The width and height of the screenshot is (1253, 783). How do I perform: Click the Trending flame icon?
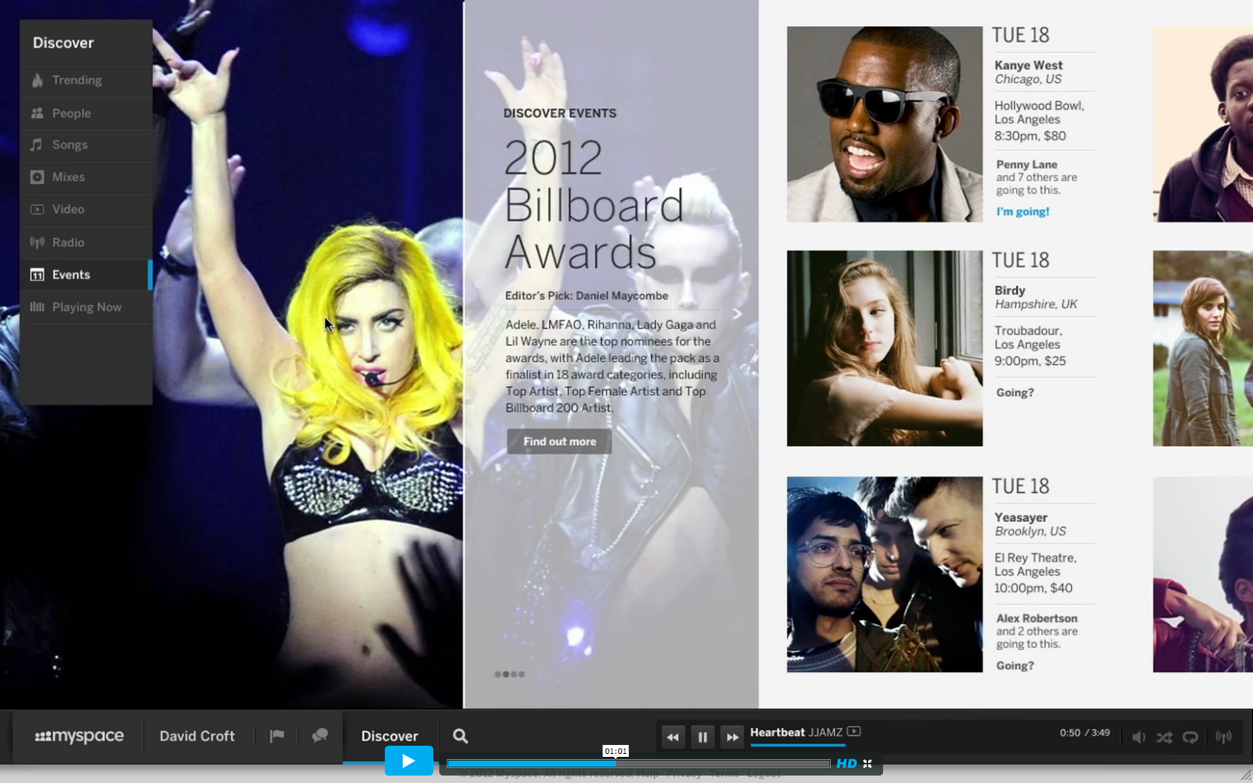tap(37, 80)
